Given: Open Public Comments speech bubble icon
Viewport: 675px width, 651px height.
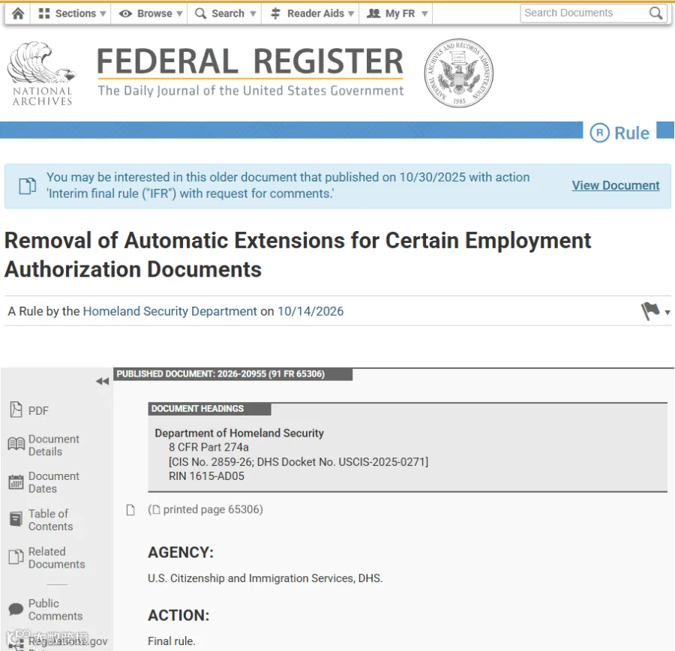Looking at the screenshot, I should point(16,609).
